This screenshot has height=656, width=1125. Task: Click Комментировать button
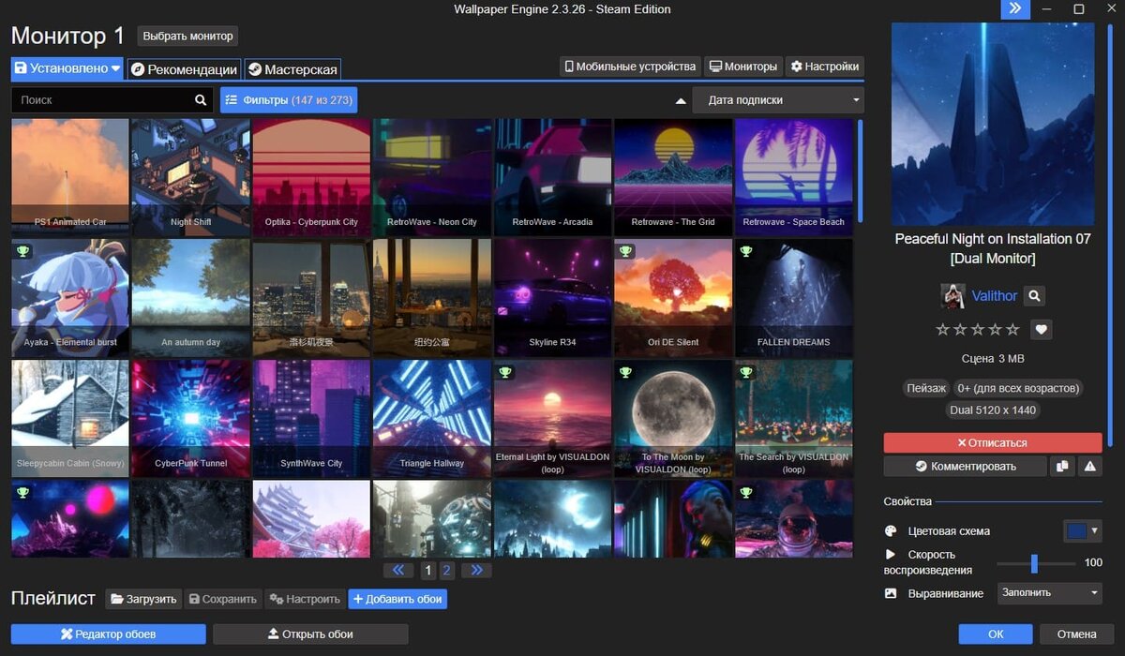click(x=965, y=466)
